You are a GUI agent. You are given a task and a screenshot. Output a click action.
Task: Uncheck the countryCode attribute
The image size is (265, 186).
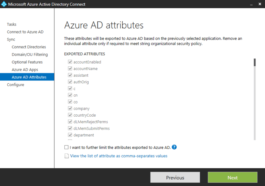(x=70, y=115)
